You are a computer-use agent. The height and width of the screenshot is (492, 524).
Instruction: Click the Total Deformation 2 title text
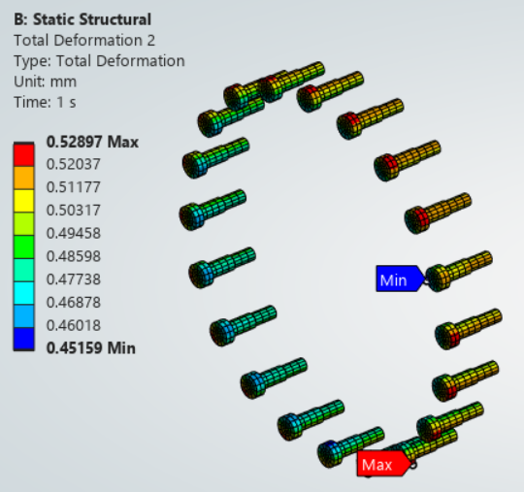(84, 41)
